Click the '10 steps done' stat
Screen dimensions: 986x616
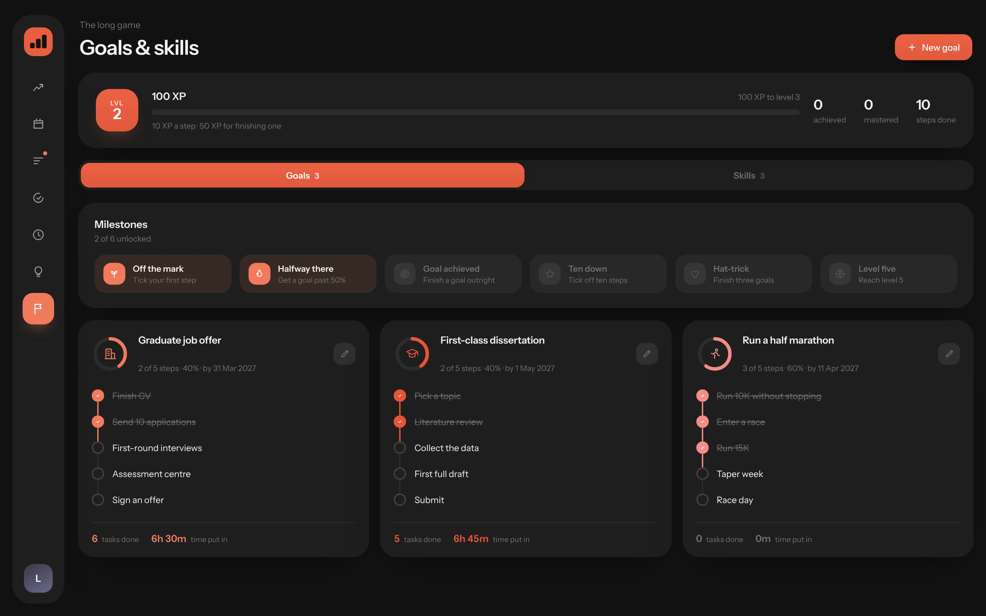(935, 111)
